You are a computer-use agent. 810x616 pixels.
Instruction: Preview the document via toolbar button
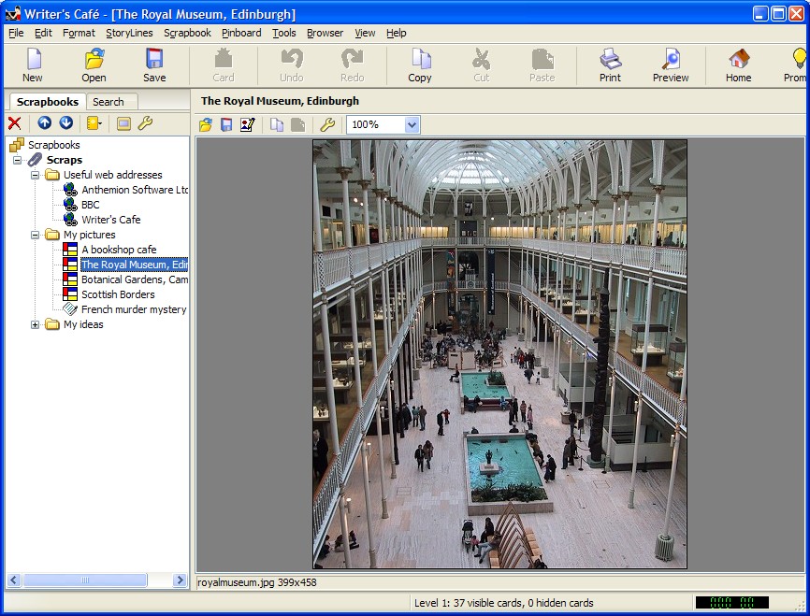point(671,64)
